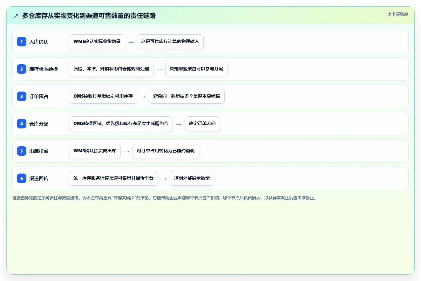Click the arrow after WMS确认拣货或出库

click(x=127, y=151)
